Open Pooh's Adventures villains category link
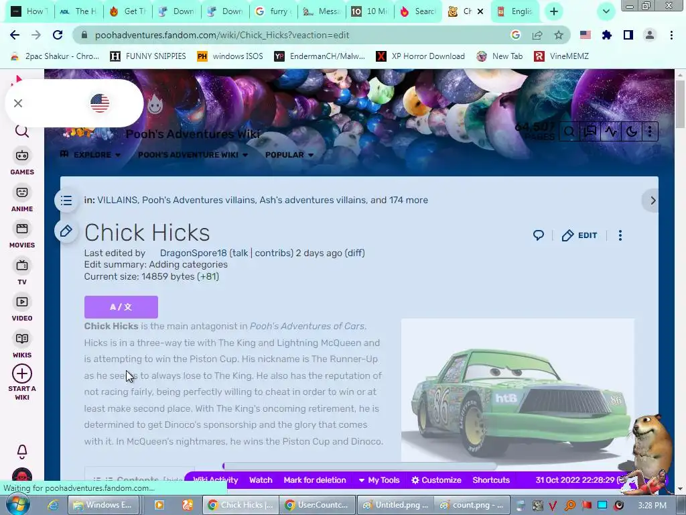This screenshot has height=515, width=686. 198,200
